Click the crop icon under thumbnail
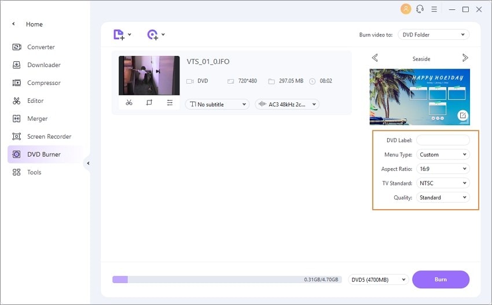 (x=149, y=102)
